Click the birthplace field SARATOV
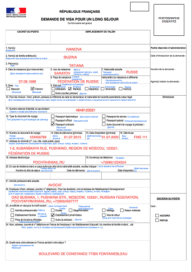This screenshot has width=192, height=272. [62, 73]
